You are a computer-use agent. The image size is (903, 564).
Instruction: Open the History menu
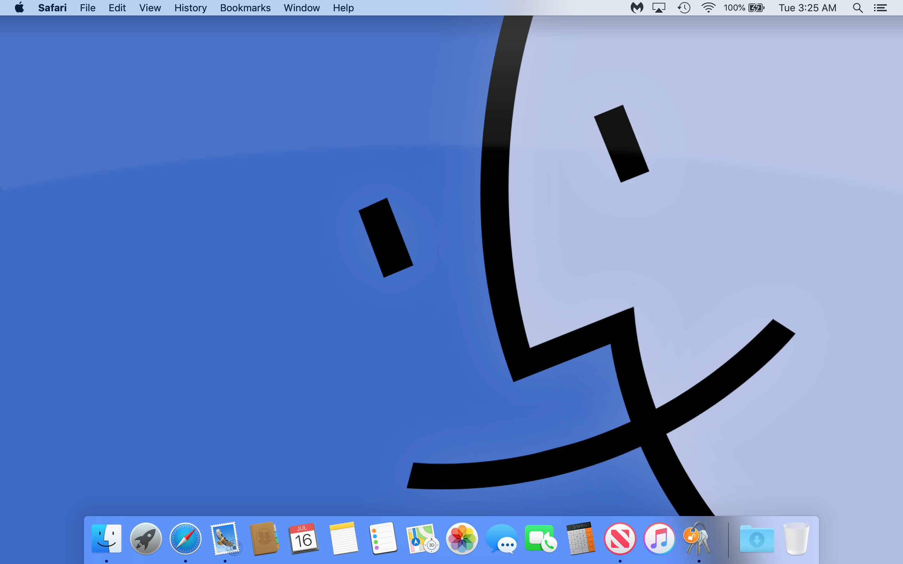coord(190,8)
